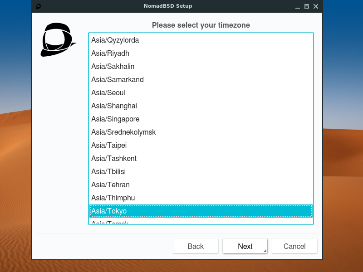Cancel the NomadBSD setup
This screenshot has width=363, height=272.
click(294, 246)
